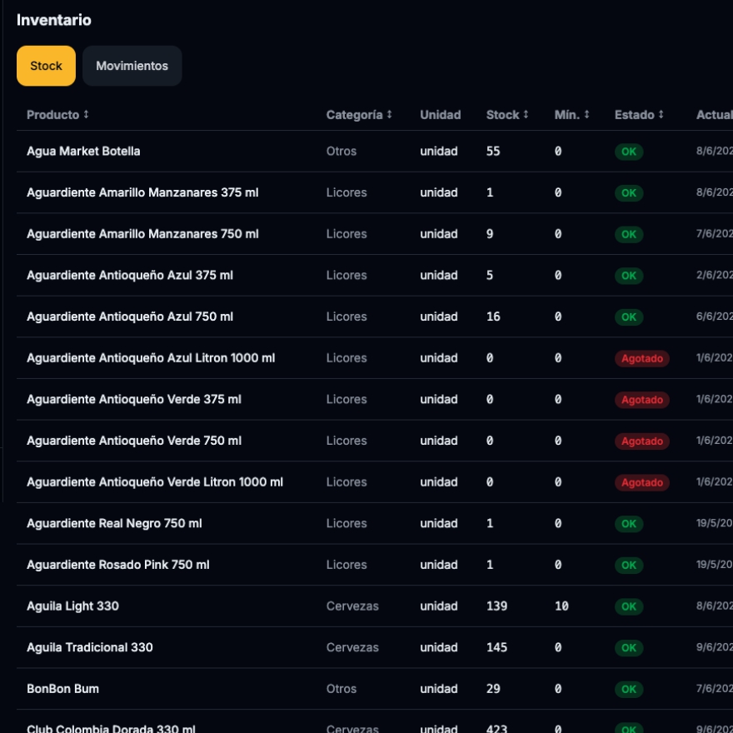Select Aguardiente Rosado Pink 750 ml row
The width and height of the screenshot is (733, 733).
tap(375, 565)
